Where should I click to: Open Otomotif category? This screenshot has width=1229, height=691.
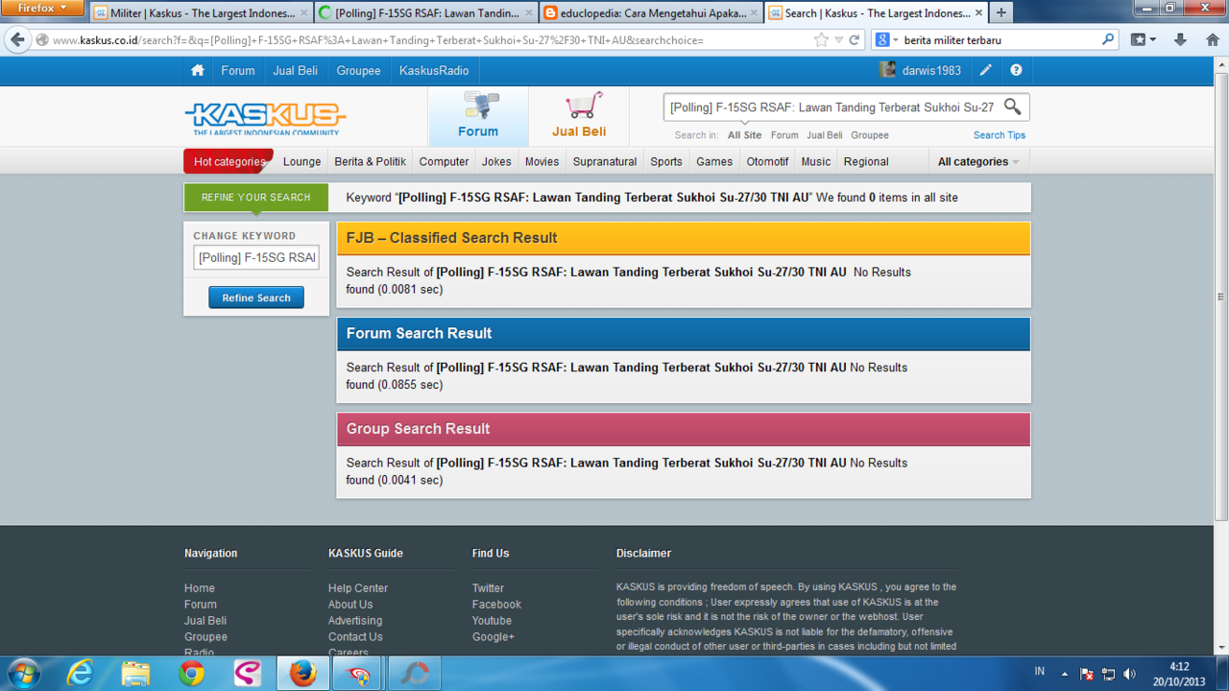pos(767,161)
